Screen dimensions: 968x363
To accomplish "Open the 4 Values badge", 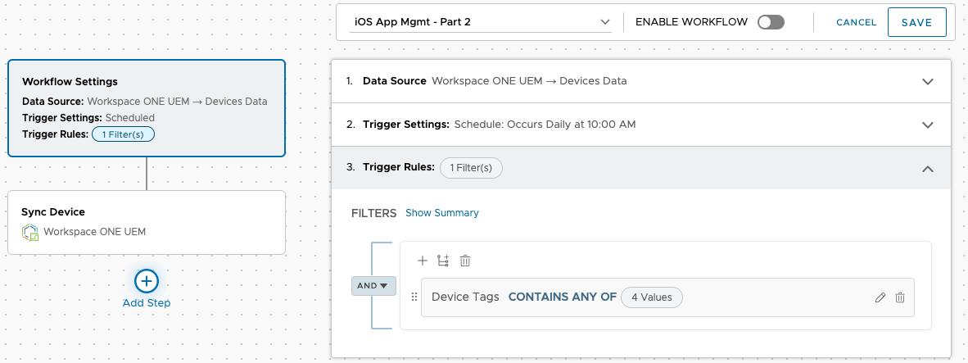I will [652, 297].
